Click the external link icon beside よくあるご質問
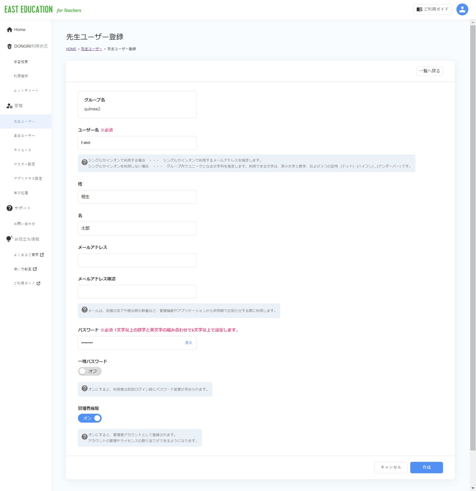The width and height of the screenshot is (476, 491). click(42, 255)
